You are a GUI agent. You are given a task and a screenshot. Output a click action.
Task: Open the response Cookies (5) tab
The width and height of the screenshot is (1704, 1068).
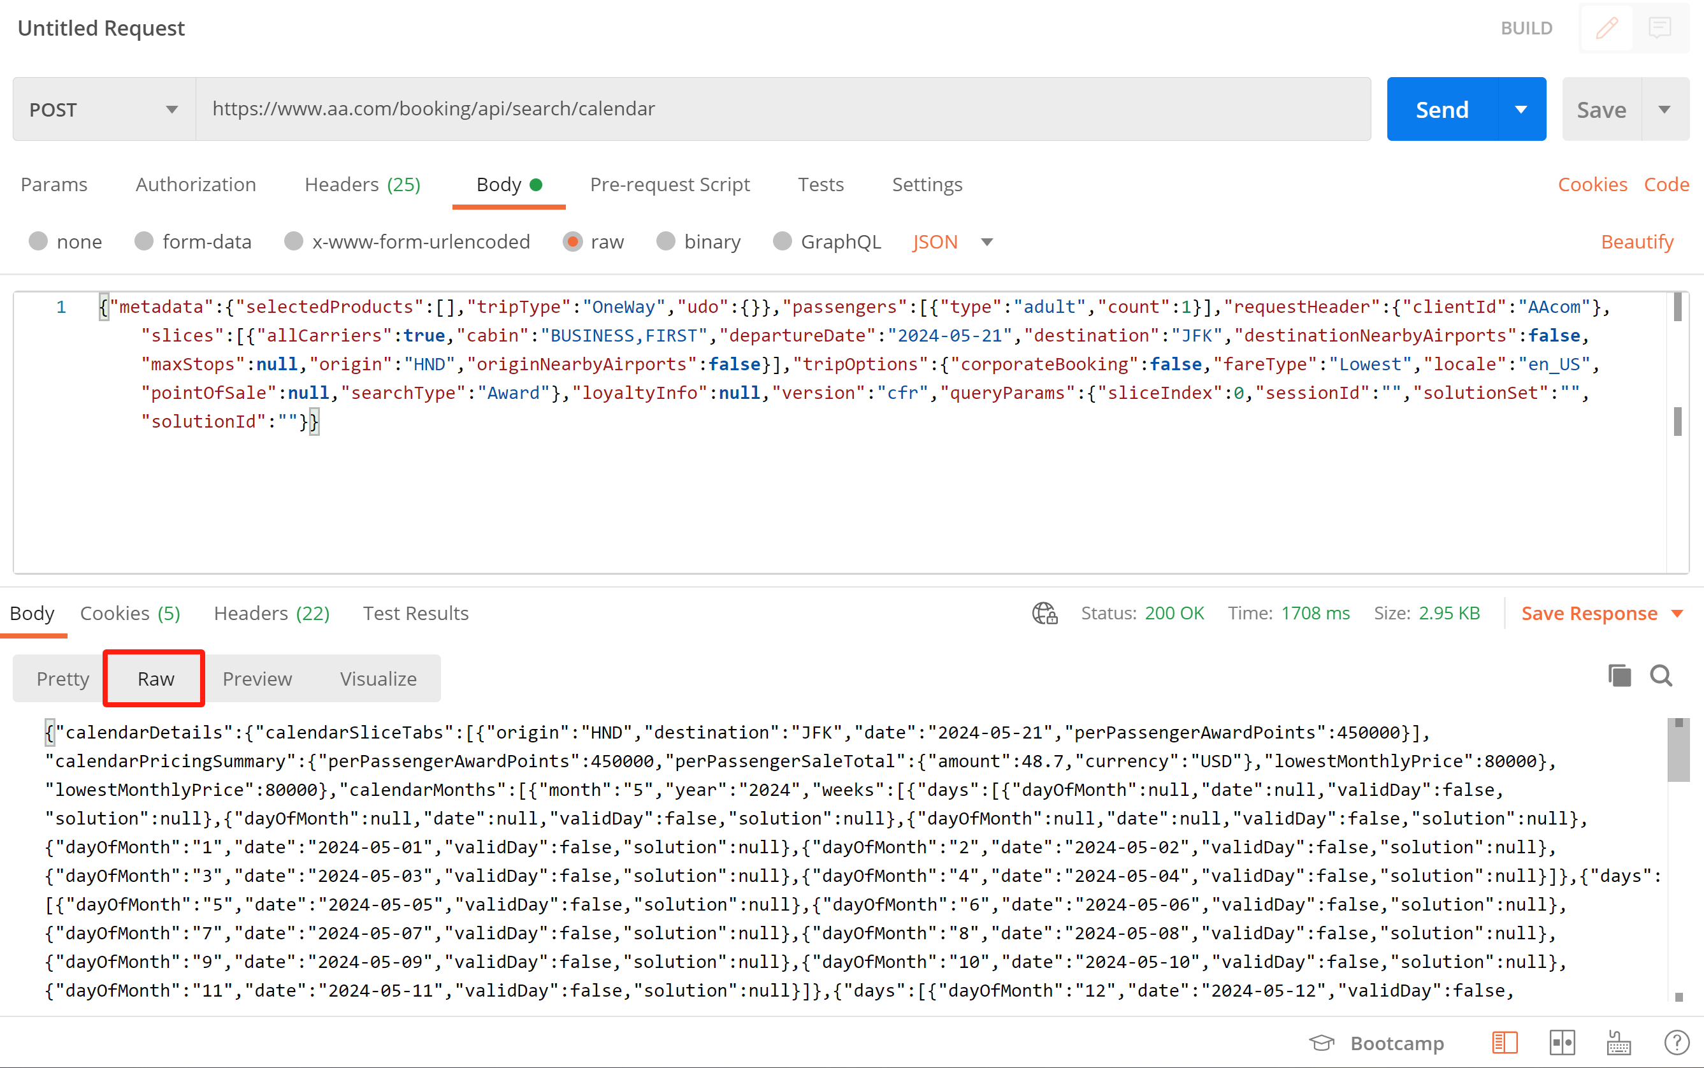pos(130,613)
